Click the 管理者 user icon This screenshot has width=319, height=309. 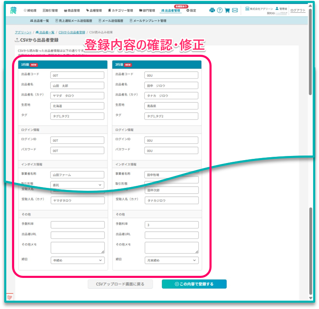tap(277, 9)
